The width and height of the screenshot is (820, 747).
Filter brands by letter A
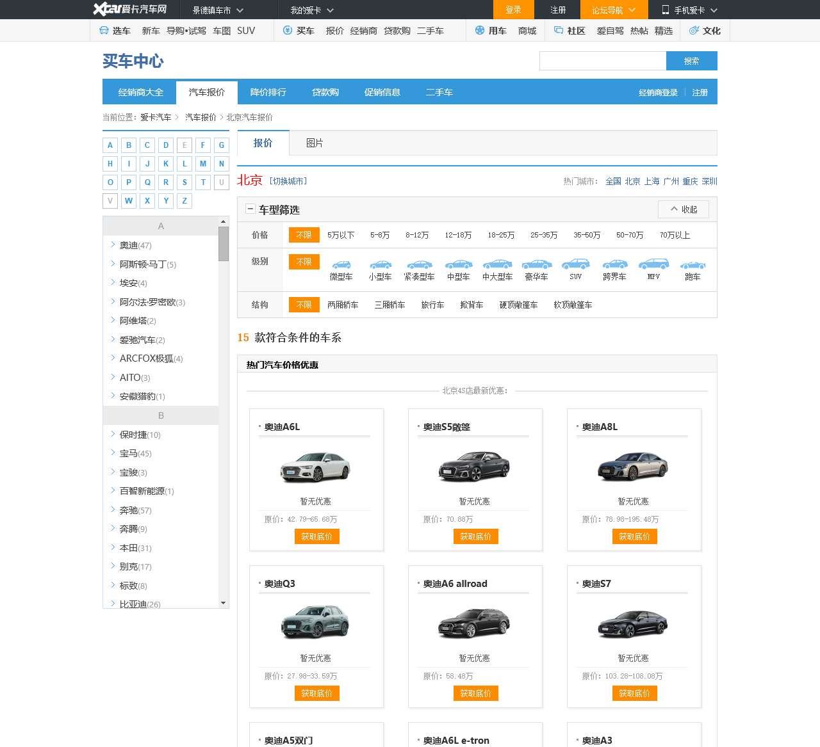110,145
